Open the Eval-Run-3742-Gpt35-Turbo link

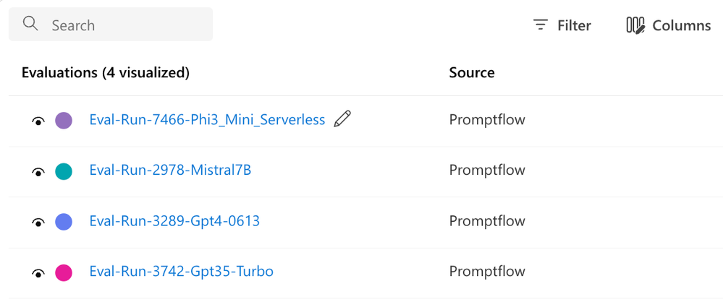[x=181, y=272]
